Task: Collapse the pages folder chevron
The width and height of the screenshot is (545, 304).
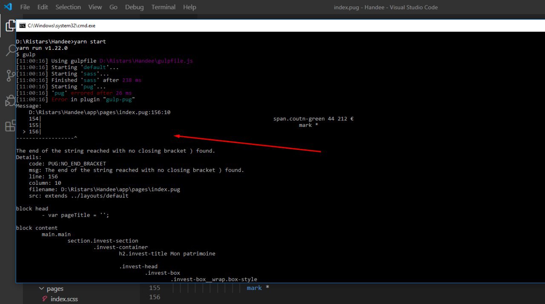Action: click(41, 289)
